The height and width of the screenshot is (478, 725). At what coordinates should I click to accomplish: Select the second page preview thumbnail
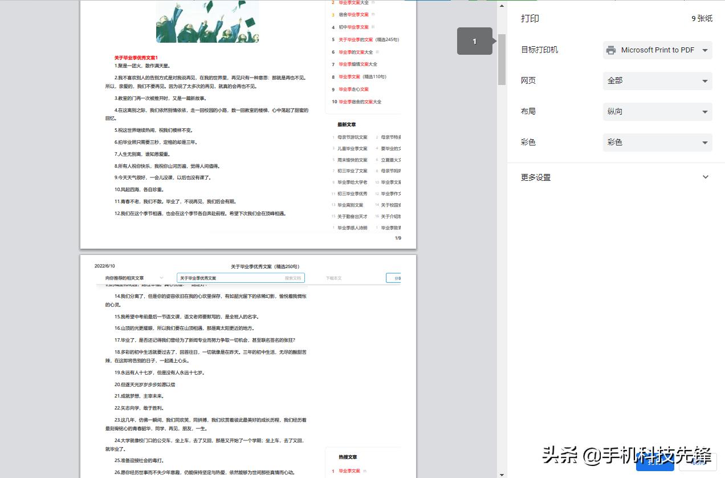click(249, 365)
